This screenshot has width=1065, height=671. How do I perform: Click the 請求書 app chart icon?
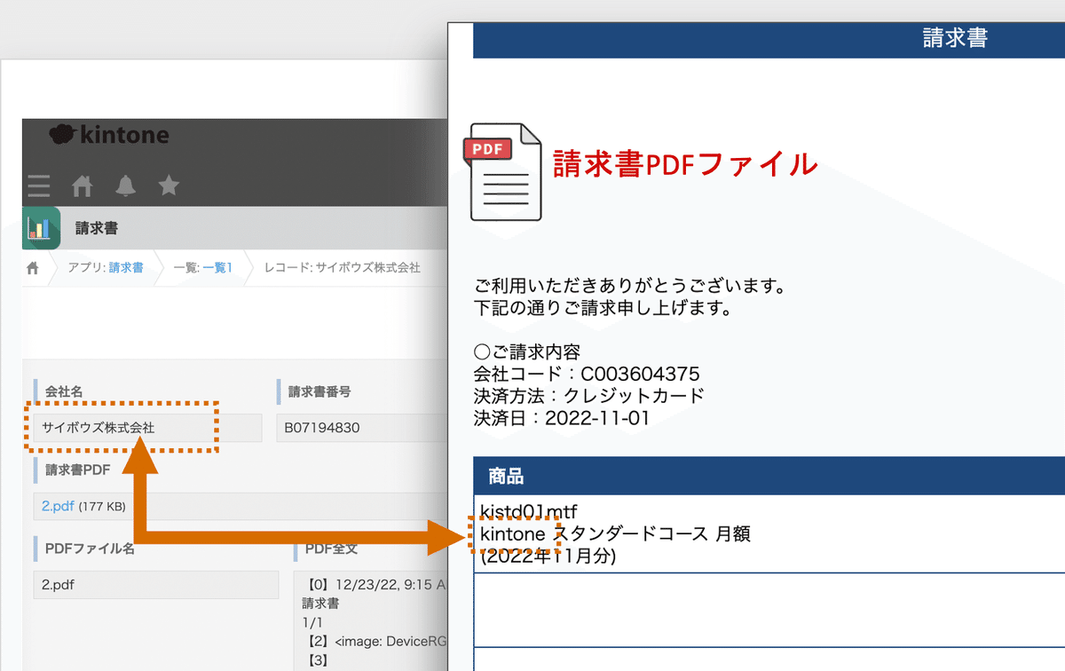[x=41, y=228]
